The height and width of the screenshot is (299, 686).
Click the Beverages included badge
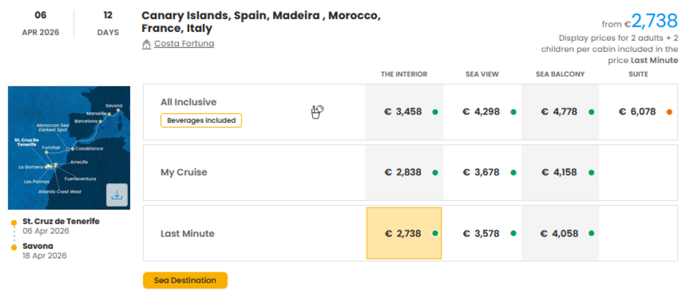point(201,120)
